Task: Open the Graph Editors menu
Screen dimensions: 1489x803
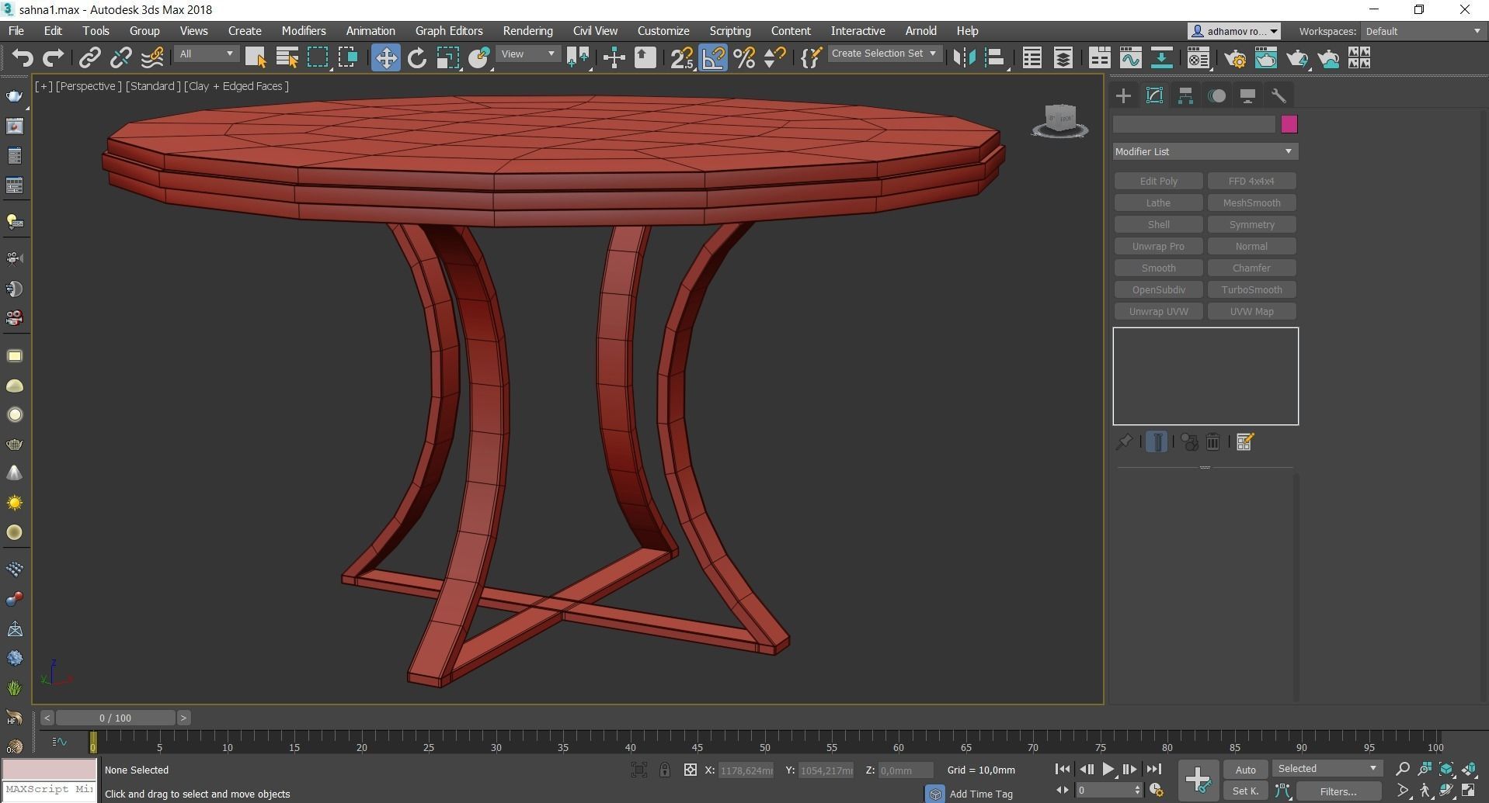Action: 449,31
